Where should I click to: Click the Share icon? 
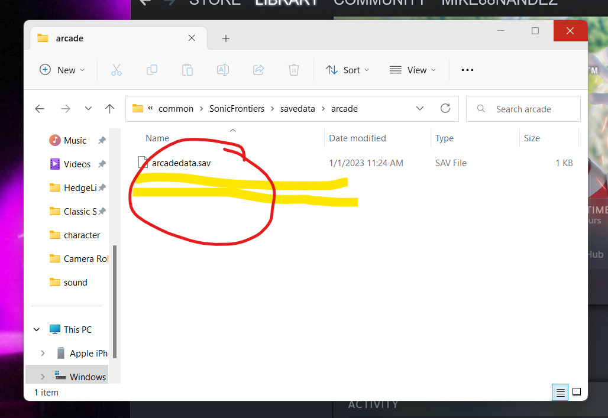click(258, 70)
